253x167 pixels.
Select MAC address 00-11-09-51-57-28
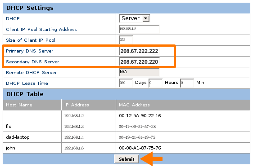pos(137,127)
